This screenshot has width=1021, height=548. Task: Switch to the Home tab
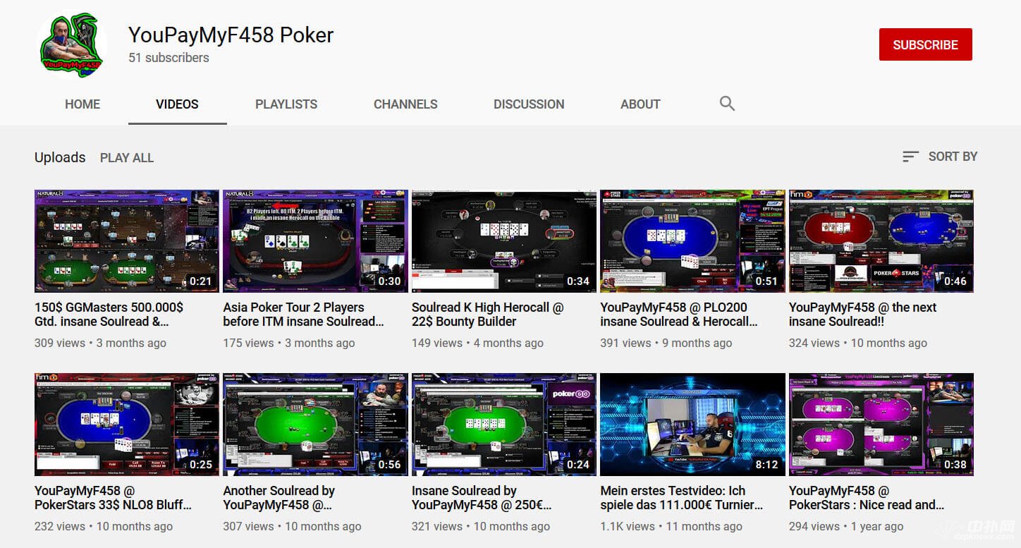click(82, 104)
